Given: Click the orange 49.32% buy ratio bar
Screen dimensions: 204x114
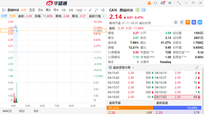Looking at the screenshot, I should [130, 108].
